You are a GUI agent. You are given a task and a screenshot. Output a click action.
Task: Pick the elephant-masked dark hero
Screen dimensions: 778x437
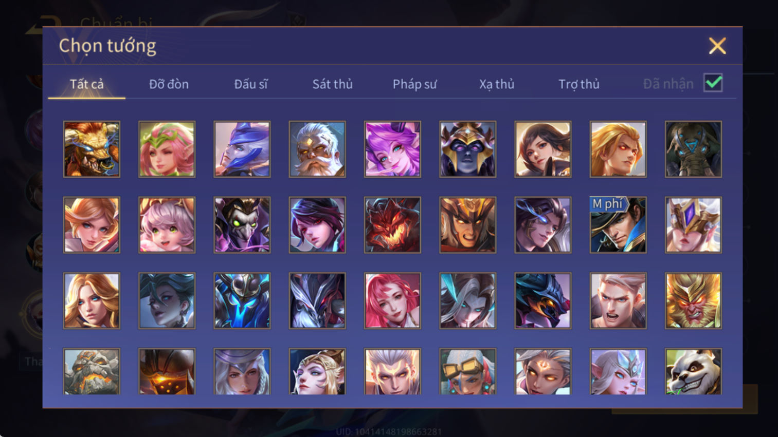coord(693,149)
